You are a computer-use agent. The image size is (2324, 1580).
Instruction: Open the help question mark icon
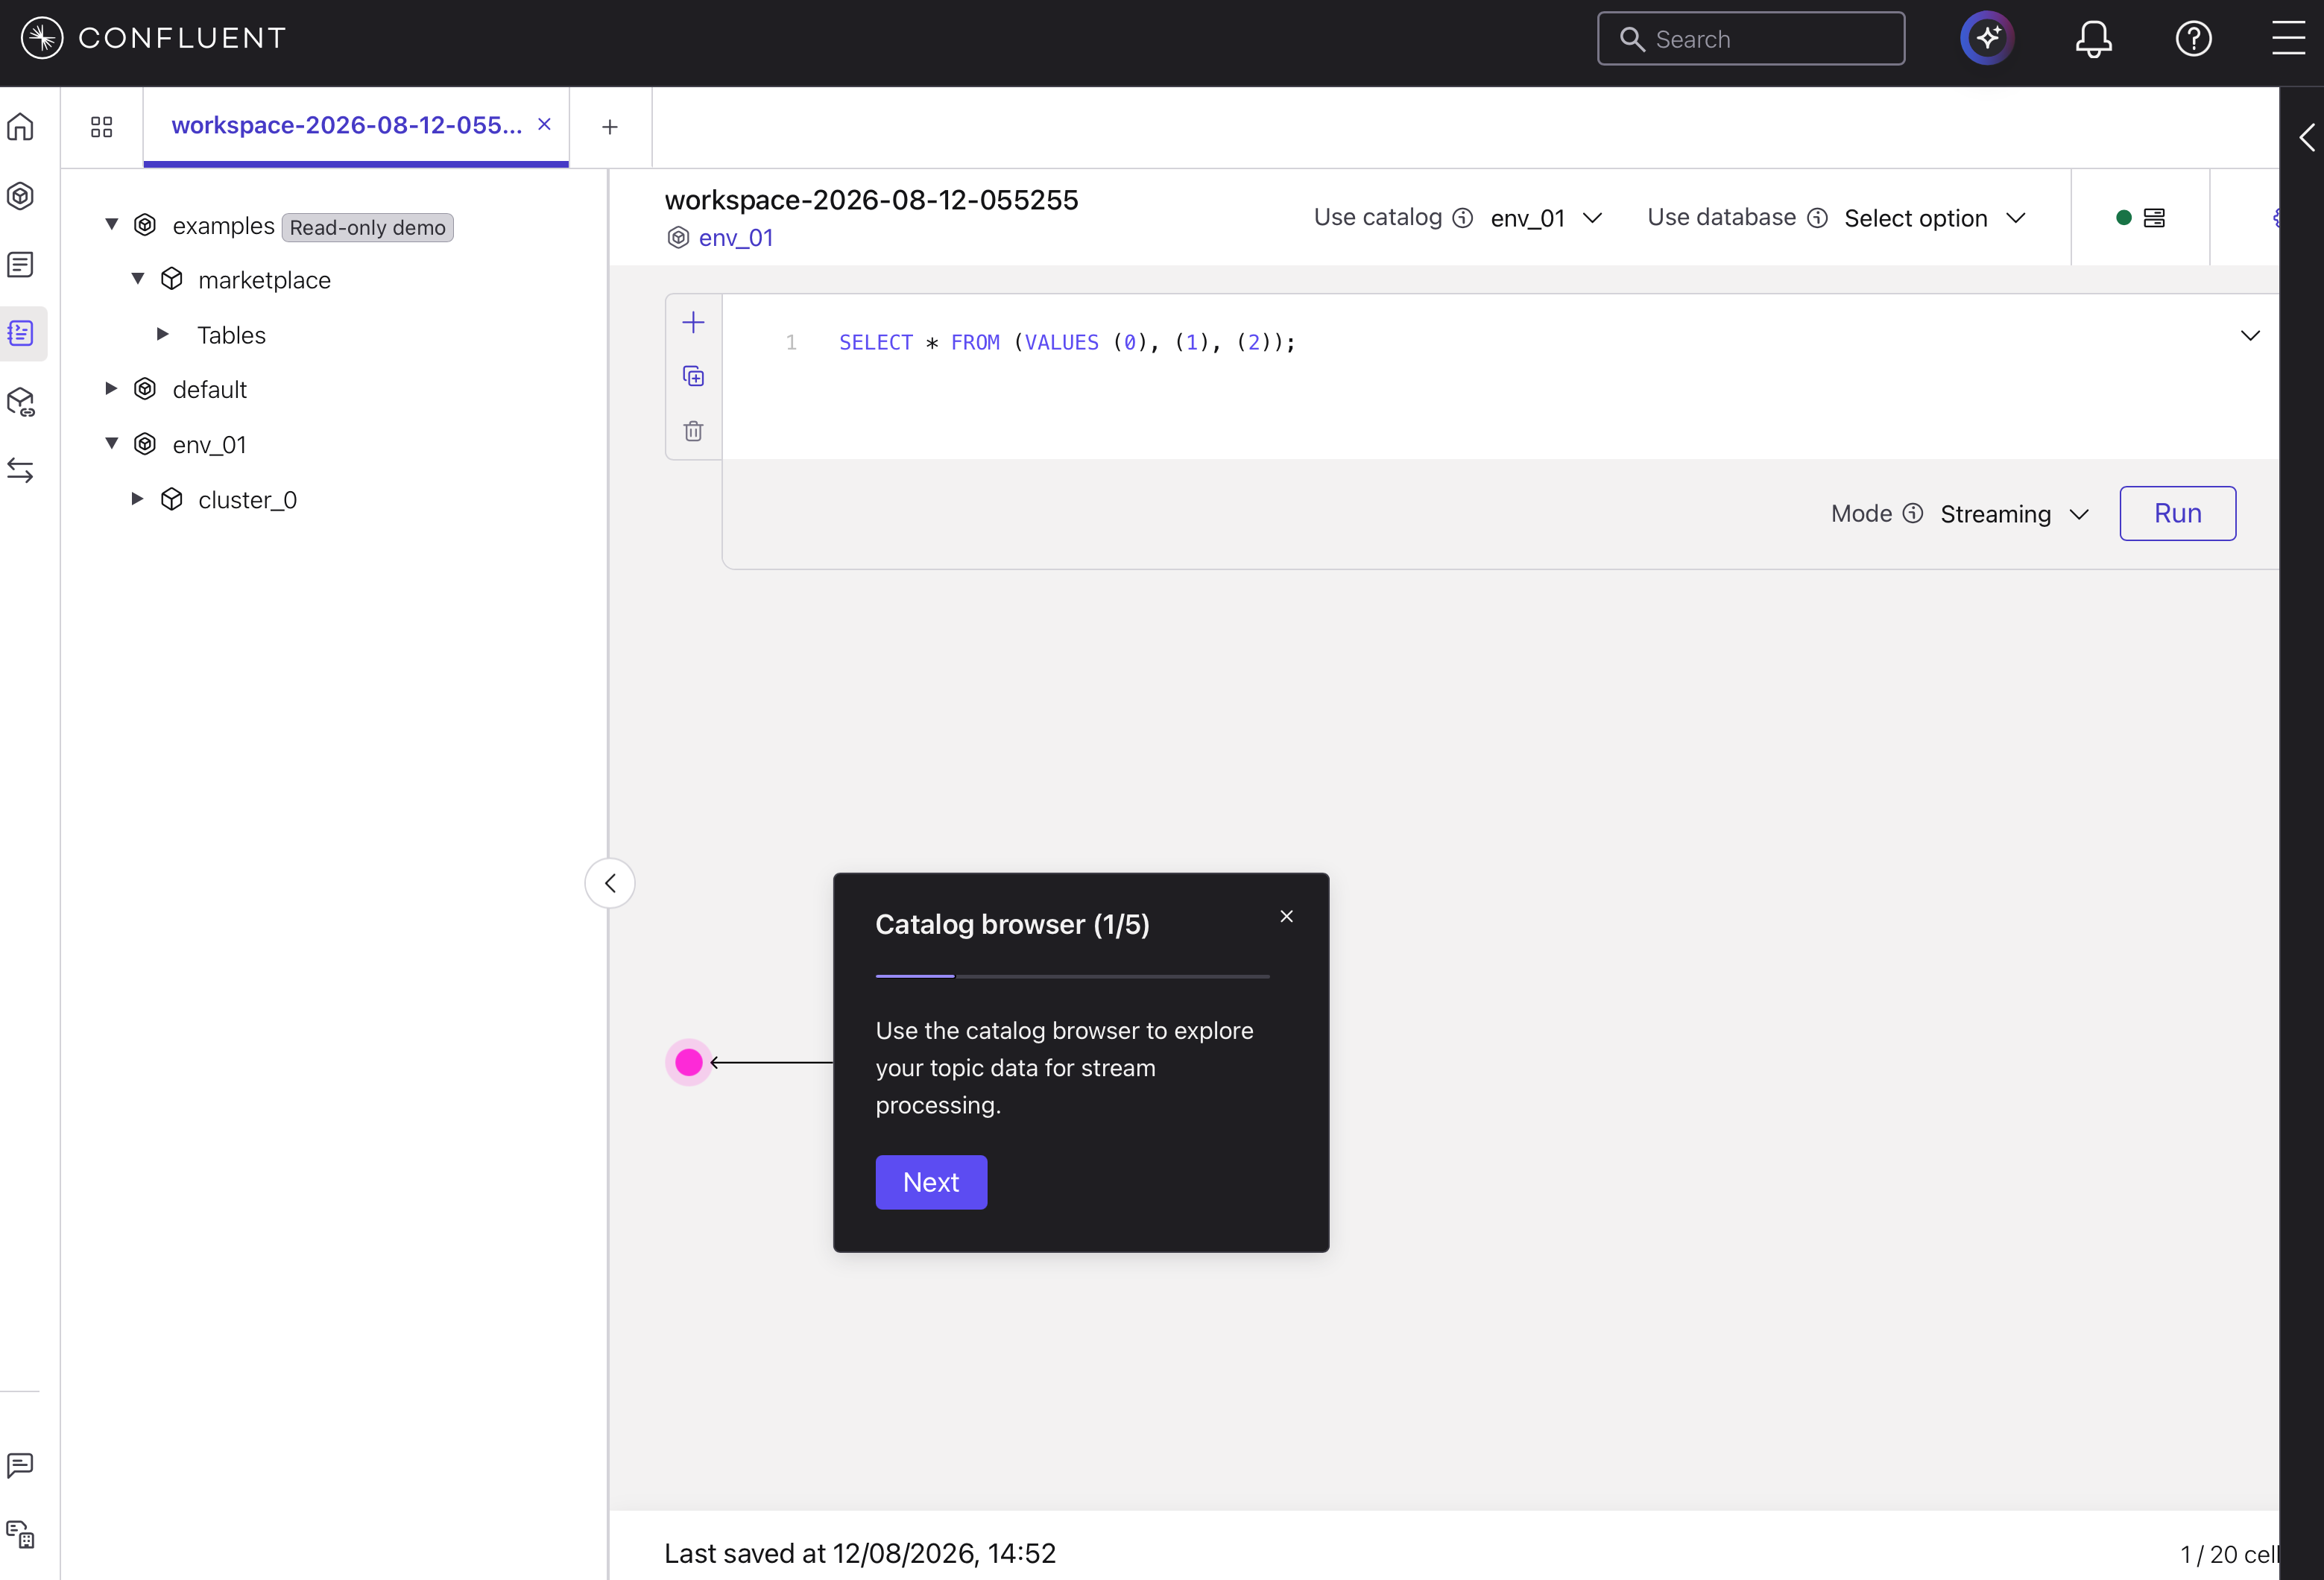point(2193,39)
